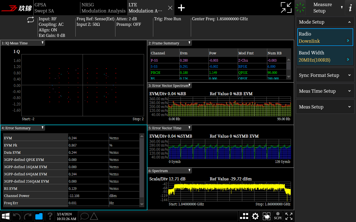Open the Windows start button

tap(6, 216)
